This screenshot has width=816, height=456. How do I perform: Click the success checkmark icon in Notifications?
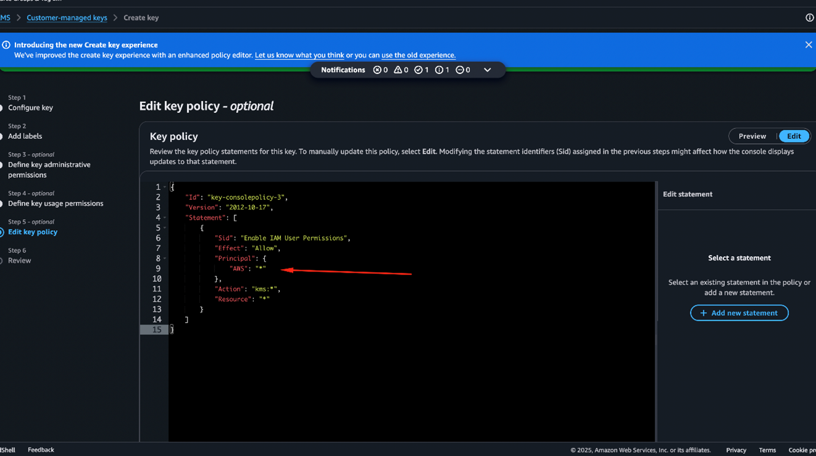point(418,70)
